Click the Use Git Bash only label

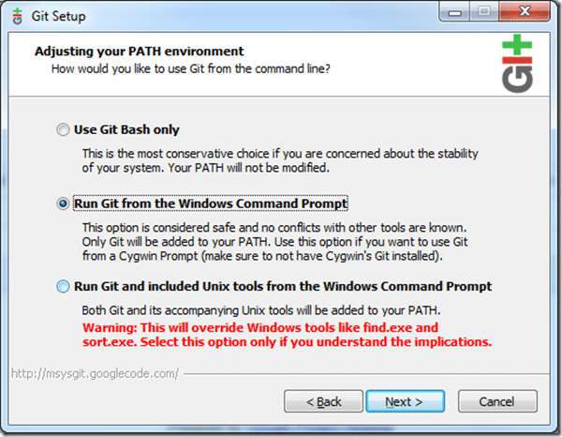pos(126,129)
